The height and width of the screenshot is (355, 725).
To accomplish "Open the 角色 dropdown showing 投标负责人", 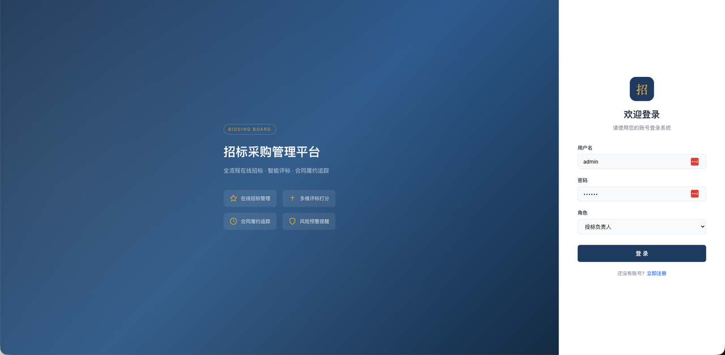I will 642,227.
